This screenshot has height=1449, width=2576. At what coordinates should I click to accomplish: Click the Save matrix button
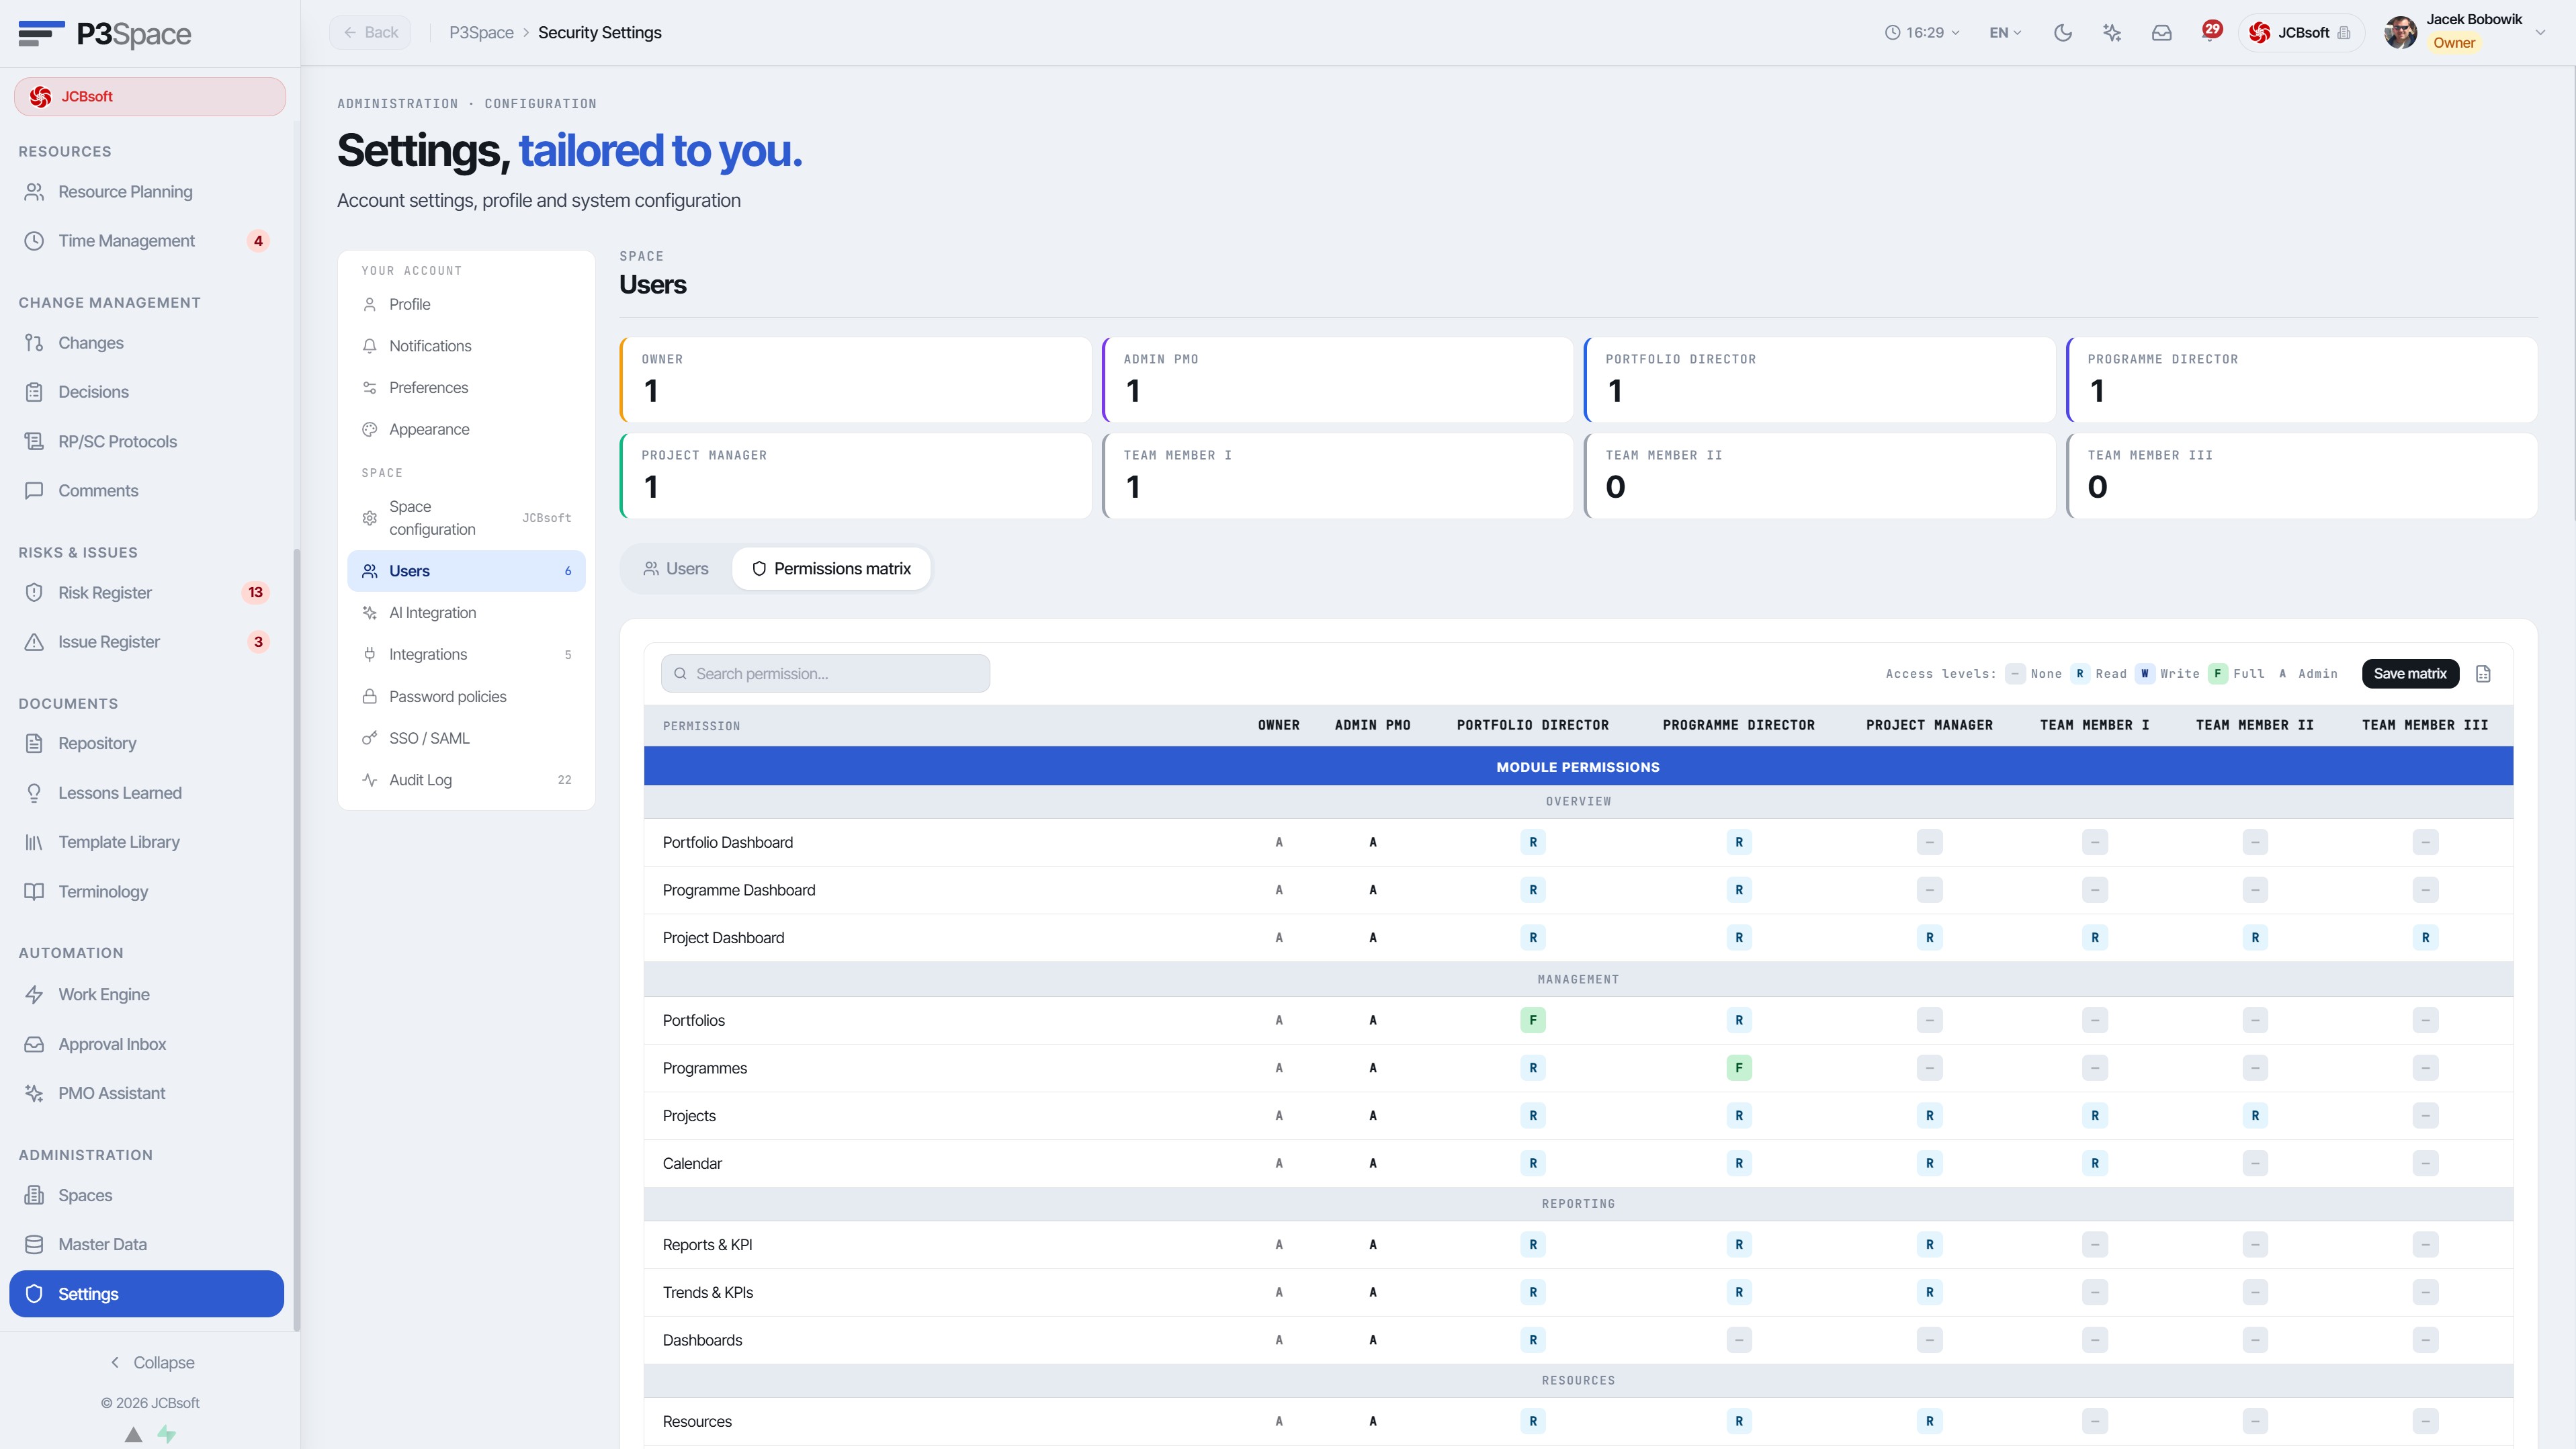(x=2410, y=674)
